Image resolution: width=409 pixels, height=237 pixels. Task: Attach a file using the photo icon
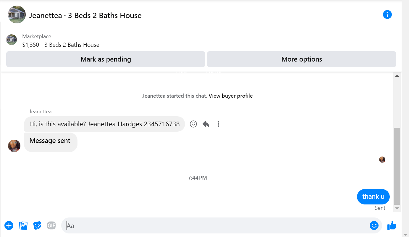click(x=23, y=225)
